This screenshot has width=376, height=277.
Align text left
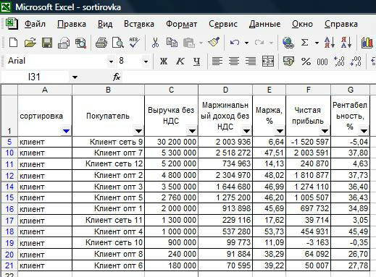coord(217,61)
